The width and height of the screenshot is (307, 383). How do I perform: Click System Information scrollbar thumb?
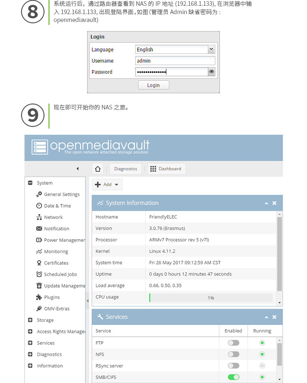[x=279, y=254]
